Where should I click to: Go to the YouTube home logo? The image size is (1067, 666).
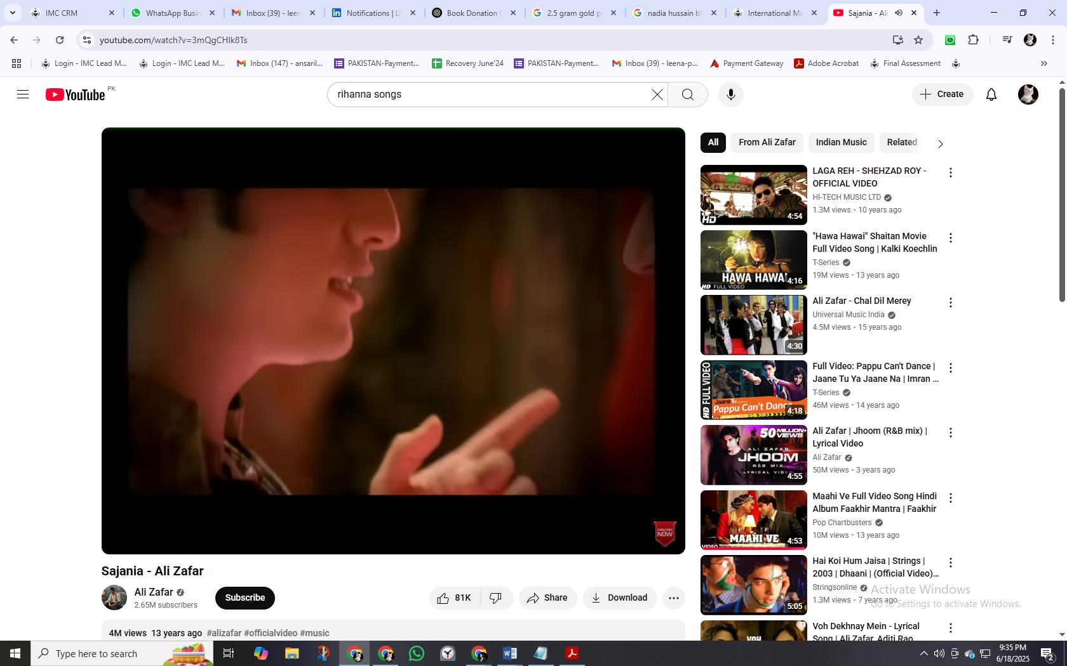[75, 95]
